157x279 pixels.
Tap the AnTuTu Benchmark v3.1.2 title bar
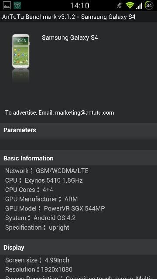78,17
